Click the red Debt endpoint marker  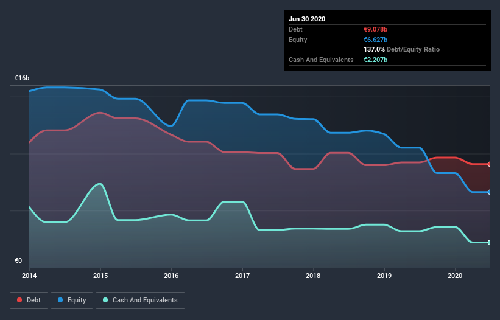490,164
